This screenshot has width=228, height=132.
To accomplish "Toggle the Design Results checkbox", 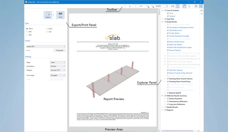I will click(165, 22).
